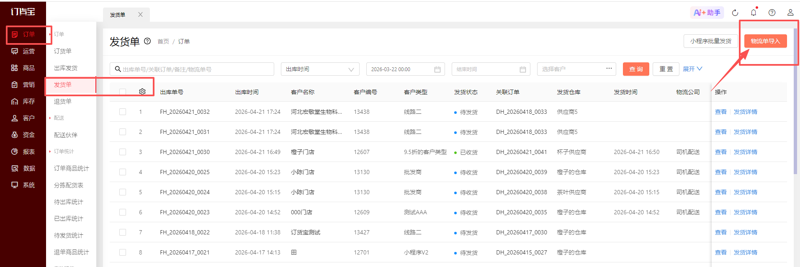
Task: Click 发货详情 for FH_20260421_0030
Action: 746,152
